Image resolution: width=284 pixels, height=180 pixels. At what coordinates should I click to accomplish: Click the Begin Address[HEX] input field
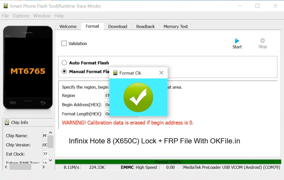pos(107,105)
